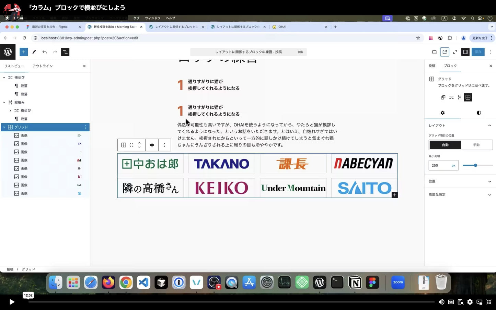Click the グリッド breadcrumb at the bottom
The width and height of the screenshot is (496, 310).
click(x=28, y=269)
